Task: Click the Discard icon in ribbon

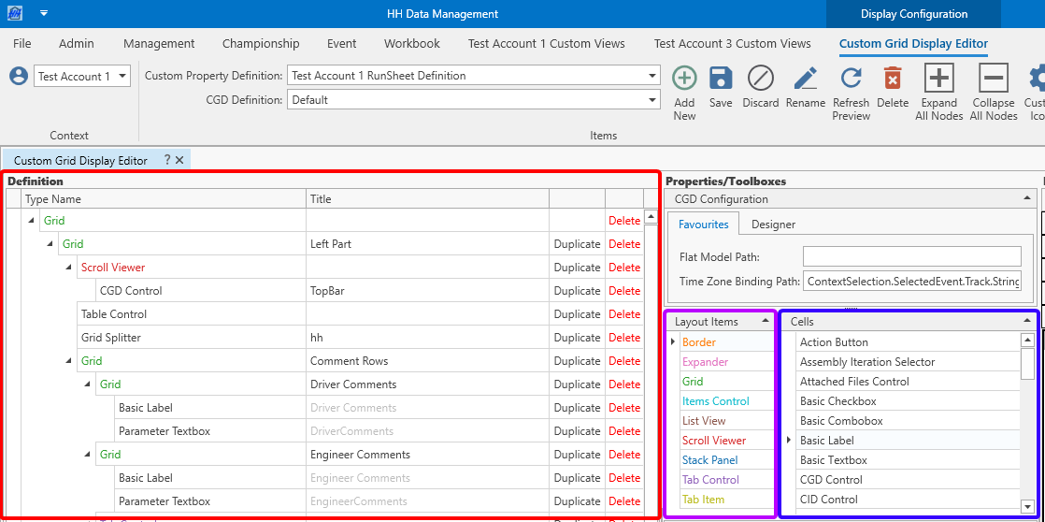Action: pyautogui.click(x=761, y=79)
